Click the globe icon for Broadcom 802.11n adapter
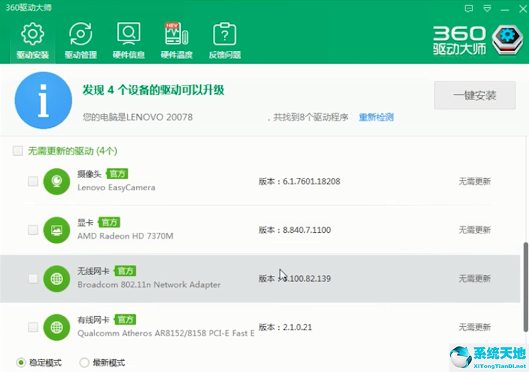Viewport: 529px width, 372px height. [x=56, y=279]
